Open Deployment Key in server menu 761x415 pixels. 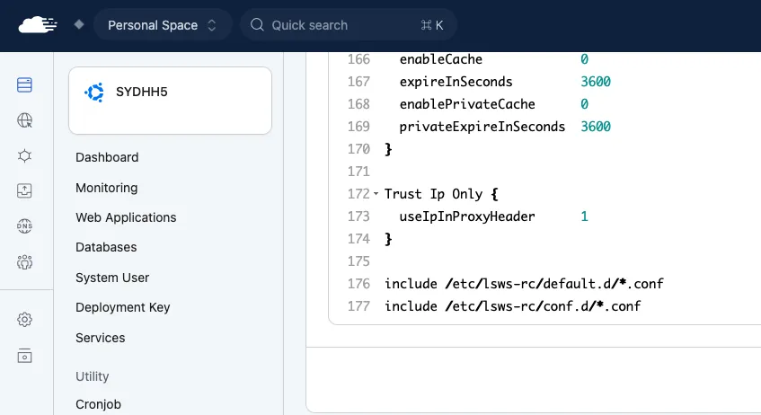(x=122, y=307)
